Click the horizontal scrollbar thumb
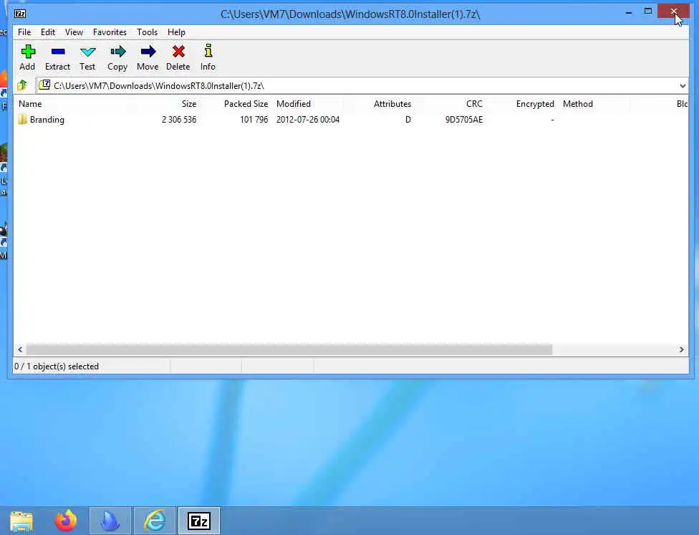The height and width of the screenshot is (535, 699). [x=289, y=349]
